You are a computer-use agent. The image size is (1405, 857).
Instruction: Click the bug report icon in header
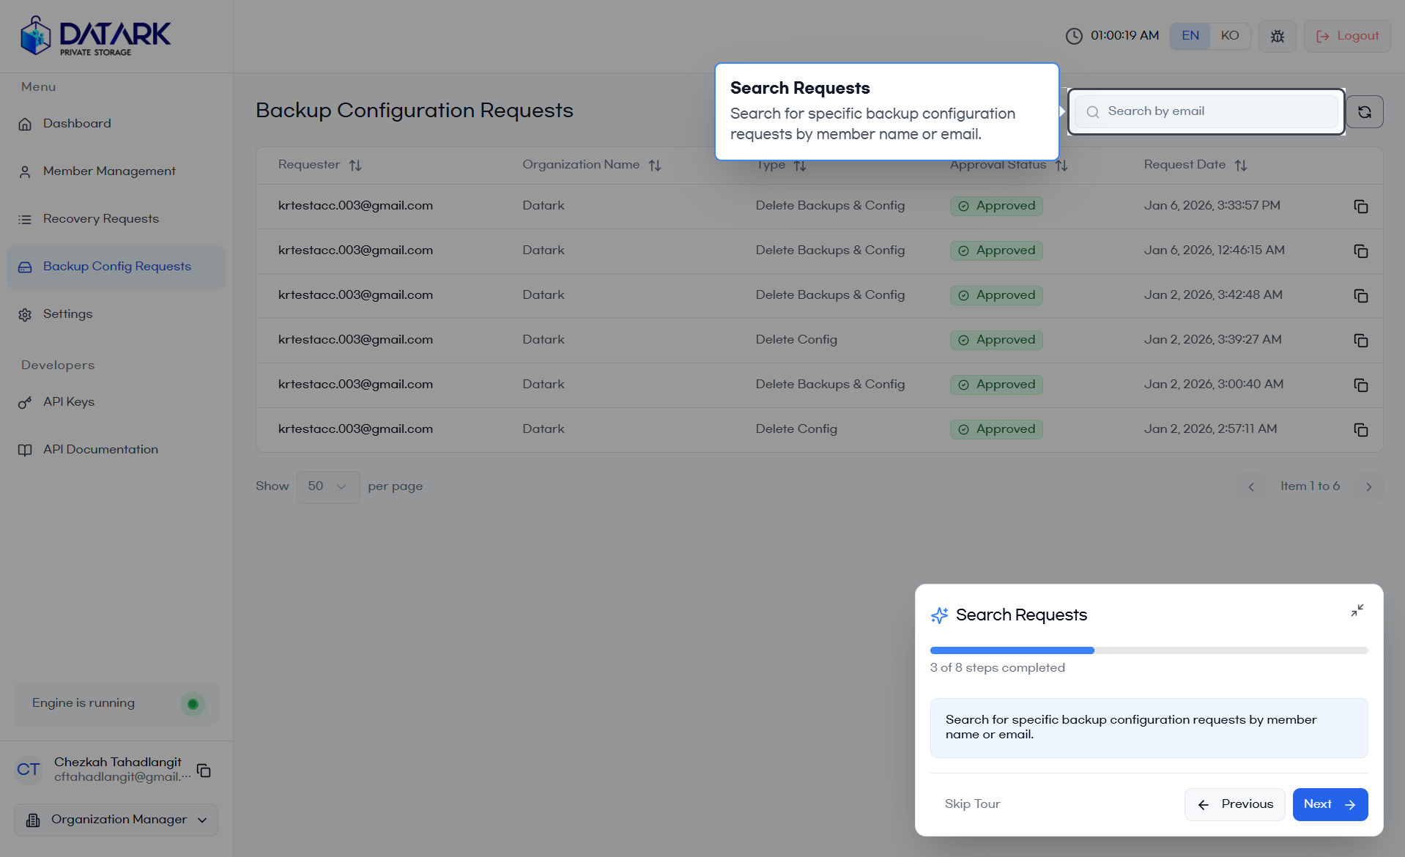[x=1277, y=36]
